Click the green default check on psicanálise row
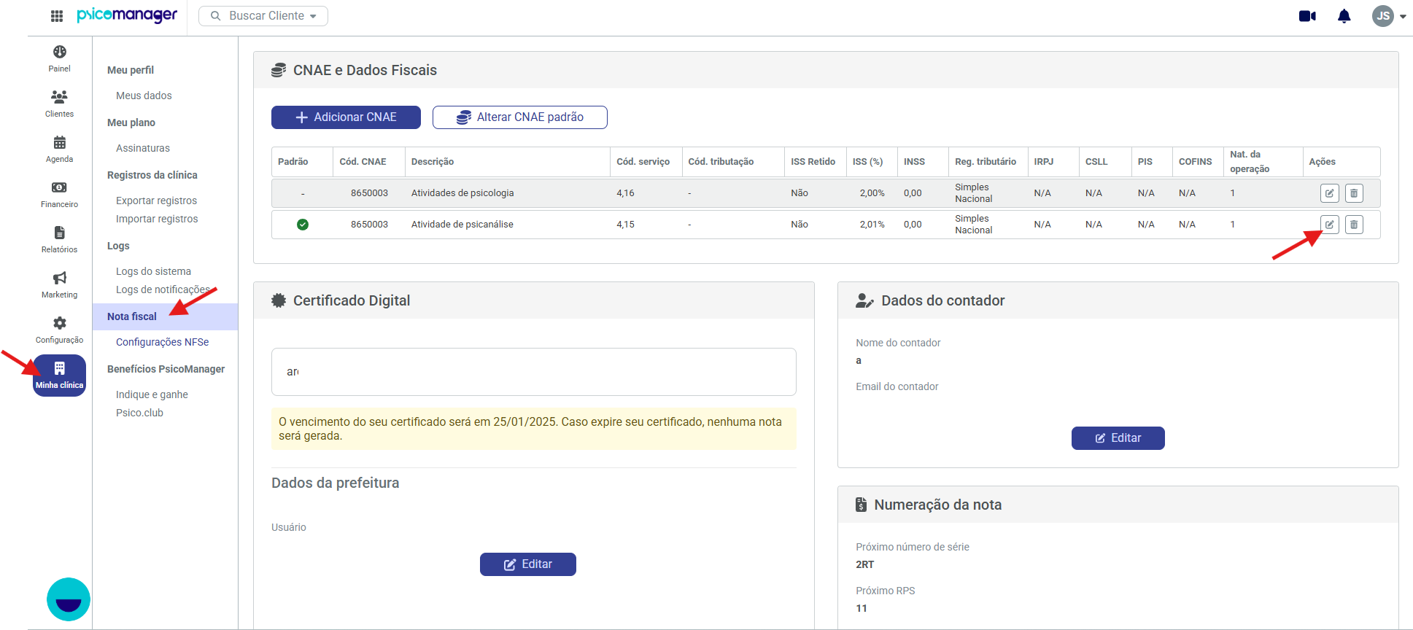The image size is (1413, 630). pos(303,225)
